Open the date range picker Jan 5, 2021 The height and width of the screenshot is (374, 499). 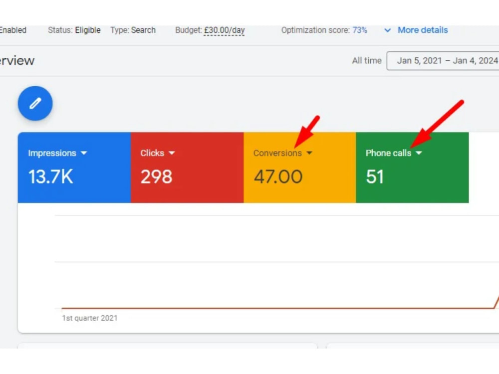coord(443,61)
